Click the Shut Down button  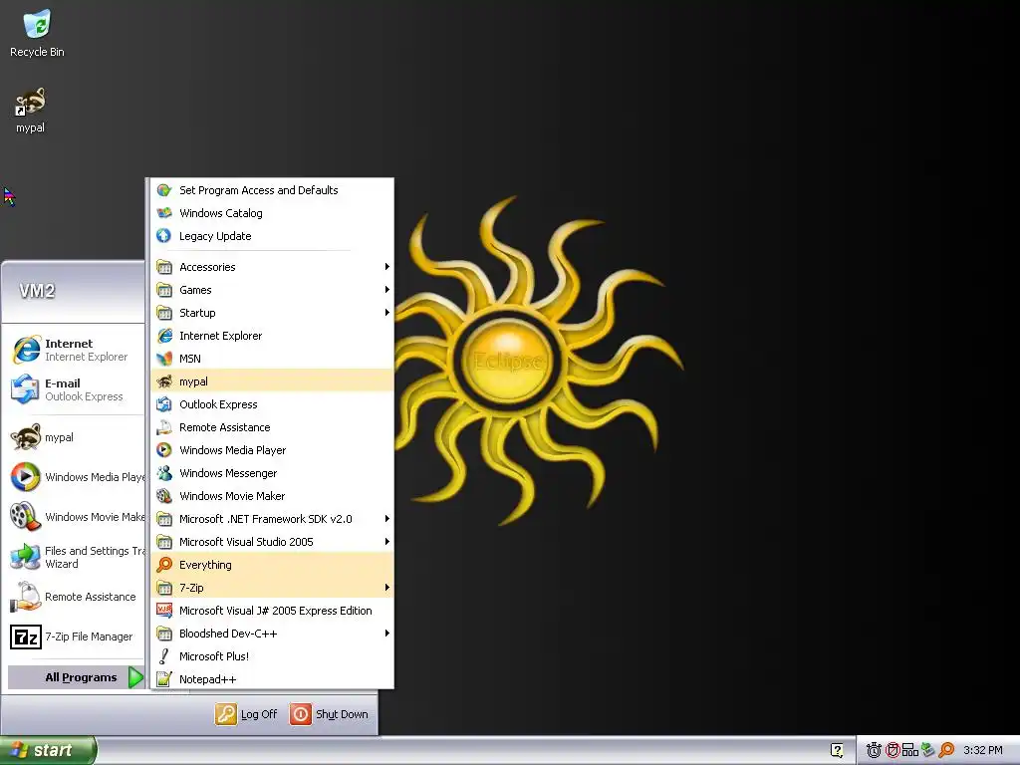[x=330, y=714]
